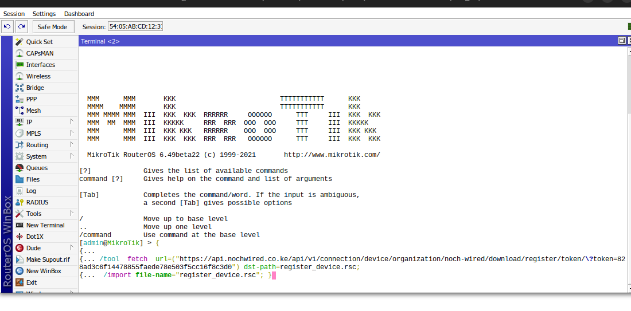Restore the Terminal <2> window size
Viewport: 631px width, 311px height.
click(x=622, y=41)
